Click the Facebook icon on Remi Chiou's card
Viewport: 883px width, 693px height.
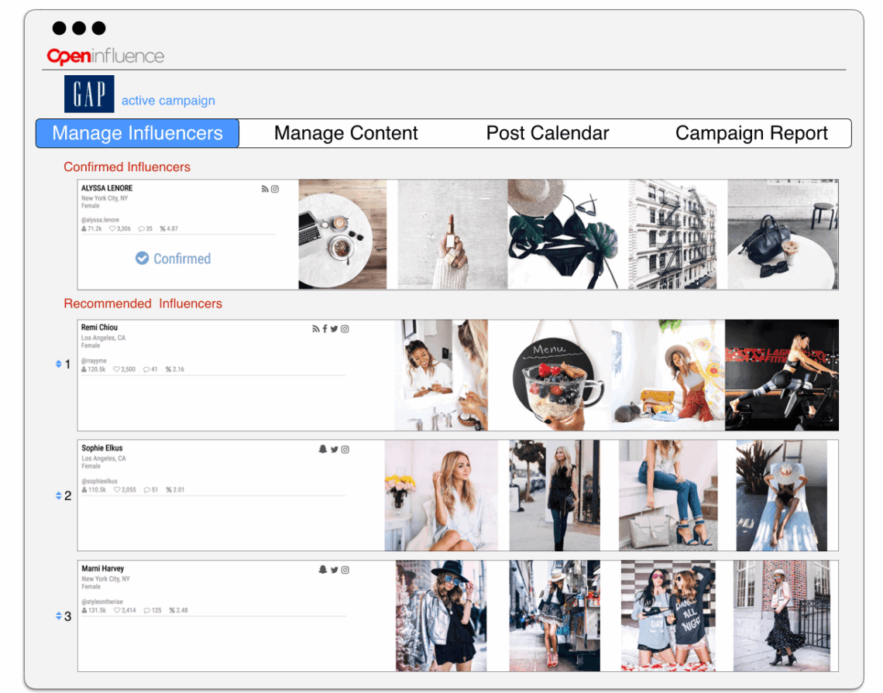click(x=325, y=328)
